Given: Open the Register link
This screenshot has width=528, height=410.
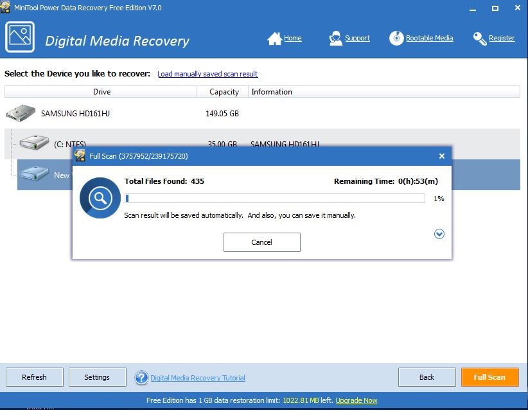Looking at the screenshot, I should 502,38.
